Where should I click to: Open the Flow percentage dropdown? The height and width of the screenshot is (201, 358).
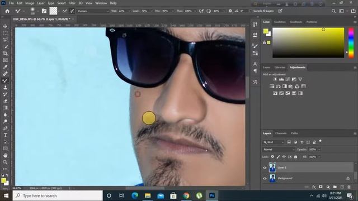(195, 11)
